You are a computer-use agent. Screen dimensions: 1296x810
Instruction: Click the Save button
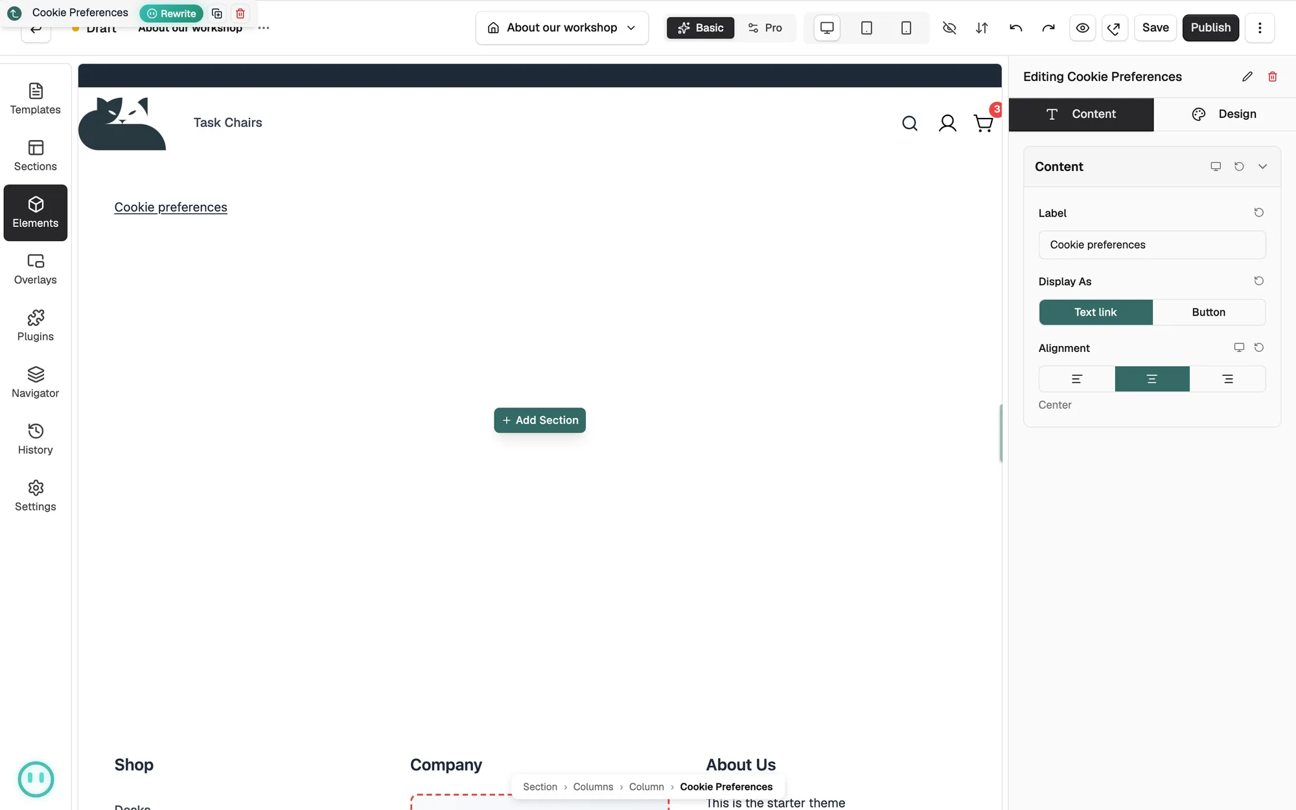pyautogui.click(x=1155, y=28)
